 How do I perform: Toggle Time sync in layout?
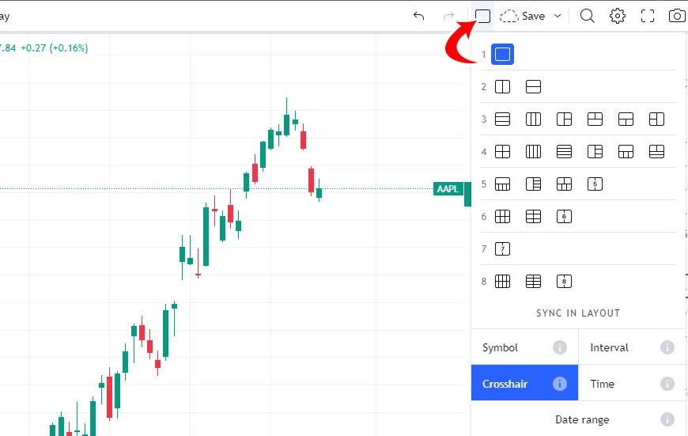coord(632,384)
